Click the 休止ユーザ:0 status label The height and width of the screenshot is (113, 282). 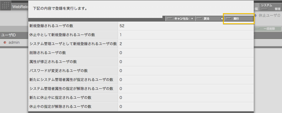coord(270,16)
